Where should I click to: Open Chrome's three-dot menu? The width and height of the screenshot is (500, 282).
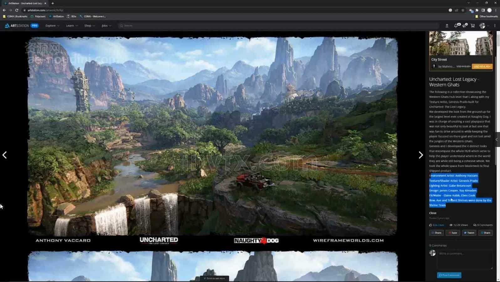pos(496,10)
